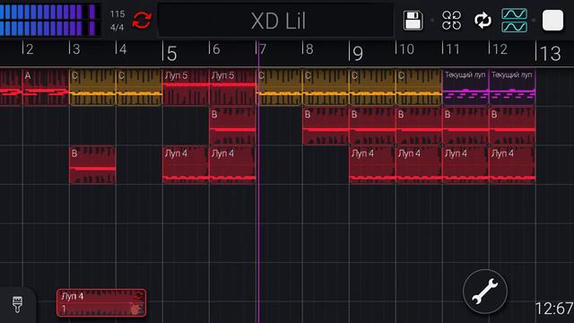
Task: Select B clip at bar 11, second track
Action: tap(465, 126)
